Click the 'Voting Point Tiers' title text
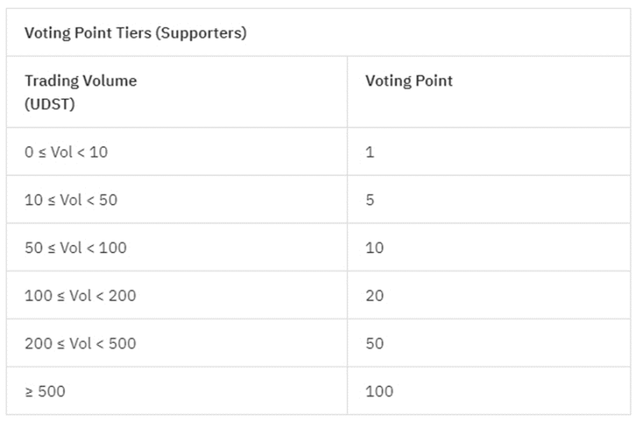Image resolution: width=636 pixels, height=421 pixels. (x=87, y=34)
